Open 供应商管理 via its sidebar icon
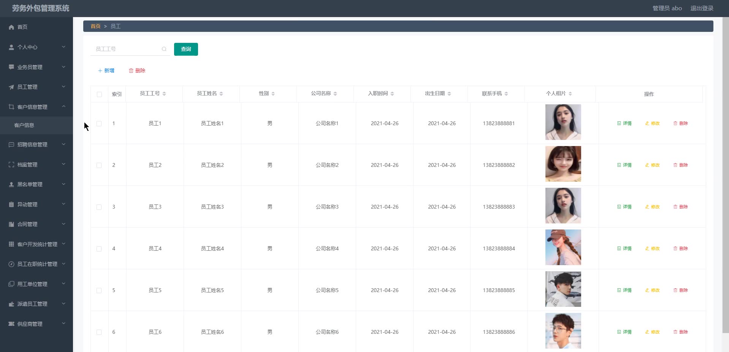Image resolution: width=729 pixels, height=352 pixels. coord(11,324)
